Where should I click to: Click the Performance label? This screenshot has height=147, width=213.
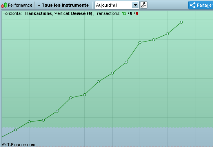(20, 5)
